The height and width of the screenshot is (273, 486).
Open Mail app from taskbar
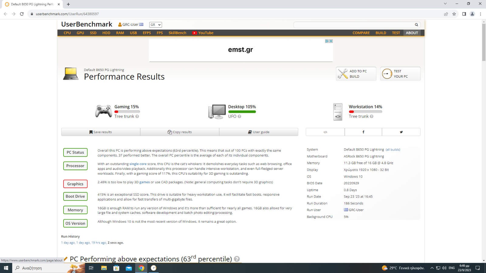129,268
